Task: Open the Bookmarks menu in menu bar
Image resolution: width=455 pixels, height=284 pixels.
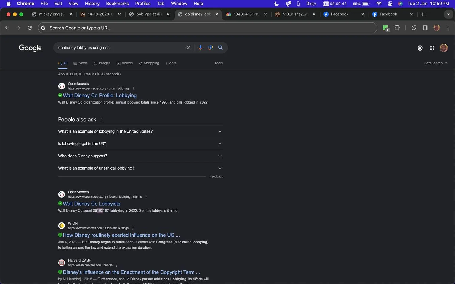Action: tap(117, 4)
